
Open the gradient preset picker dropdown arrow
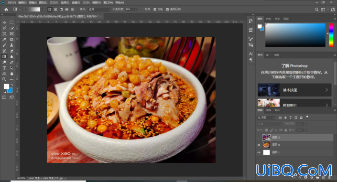point(42,10)
